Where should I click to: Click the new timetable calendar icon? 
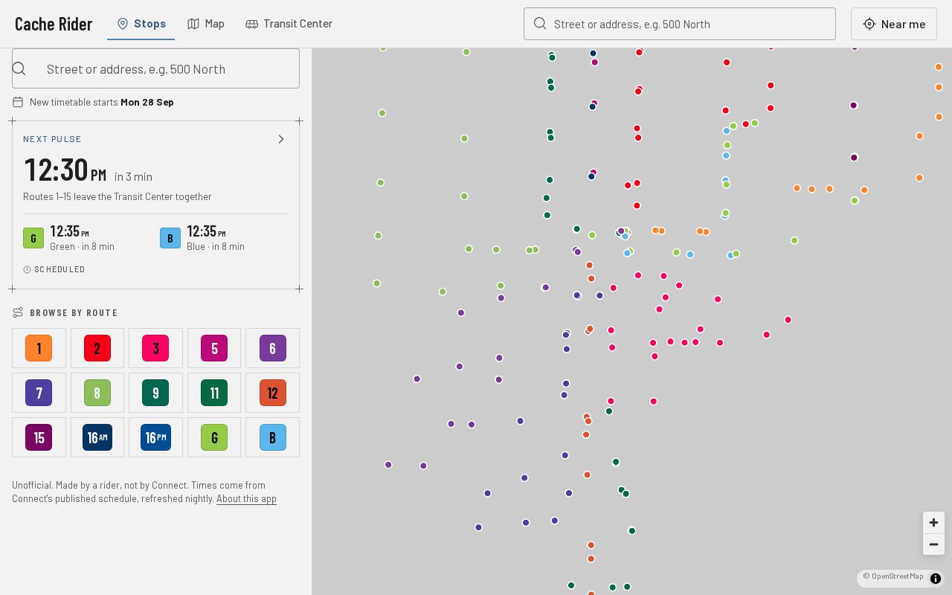coord(18,102)
